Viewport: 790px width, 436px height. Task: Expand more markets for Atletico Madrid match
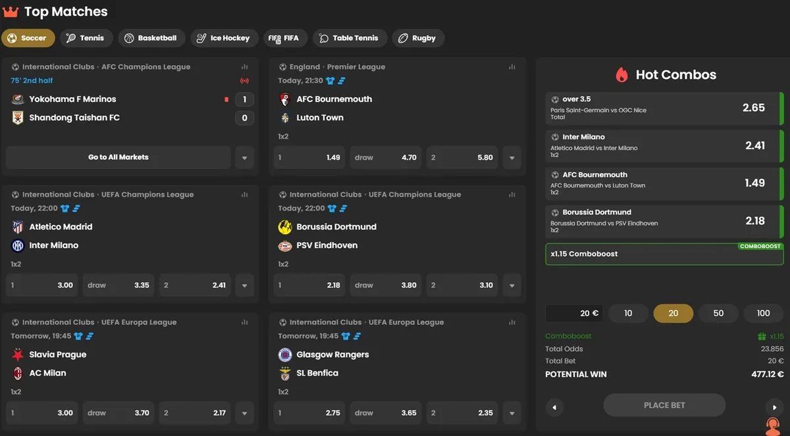[x=245, y=285]
